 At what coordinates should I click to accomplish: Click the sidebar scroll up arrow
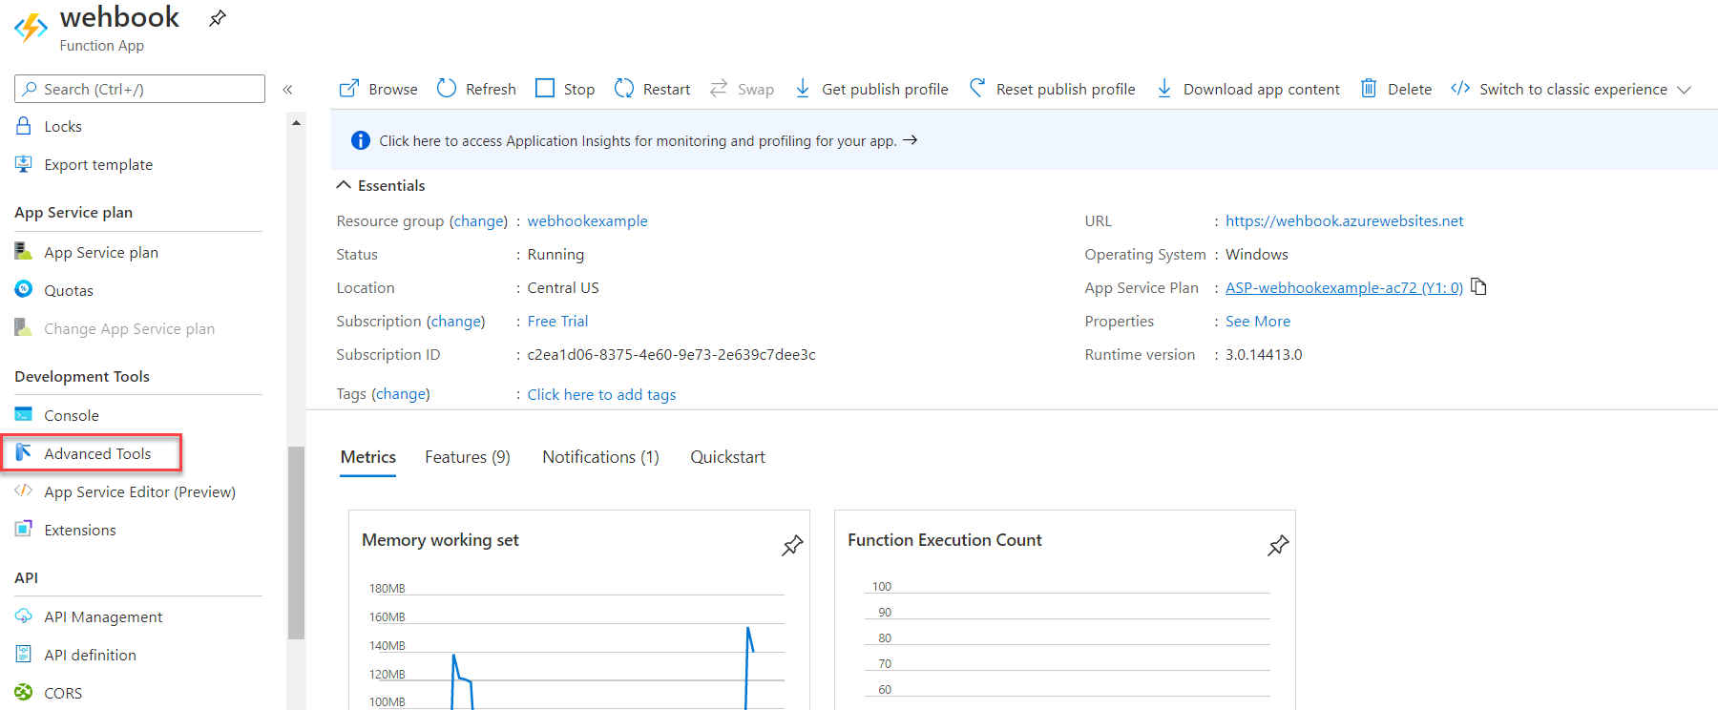pos(296,122)
